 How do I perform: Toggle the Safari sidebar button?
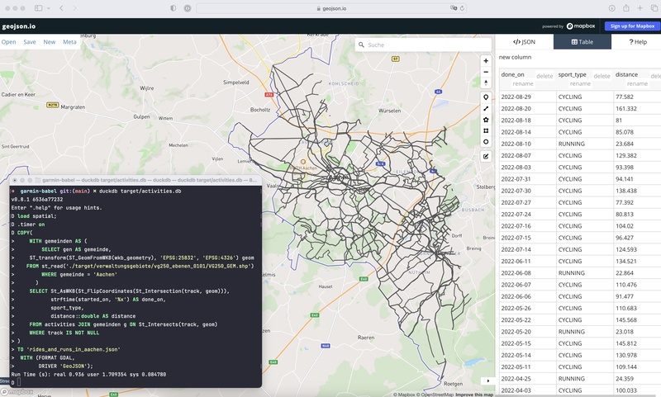38,8
